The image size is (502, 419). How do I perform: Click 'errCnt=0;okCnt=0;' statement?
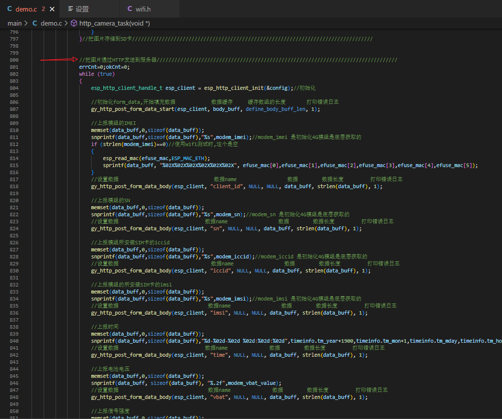tap(104, 67)
